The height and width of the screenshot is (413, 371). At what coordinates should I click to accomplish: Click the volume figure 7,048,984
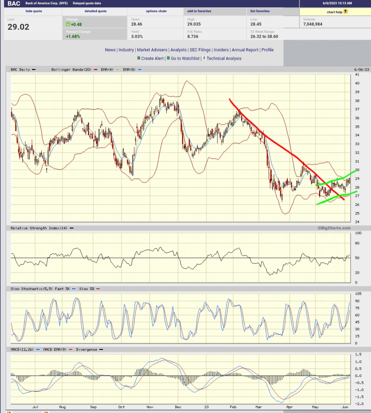(x=313, y=24)
